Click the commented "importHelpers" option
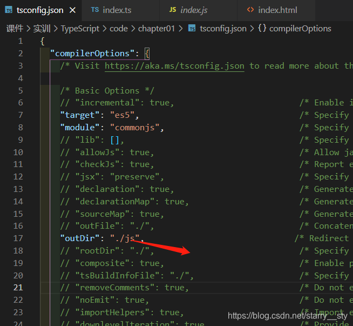The image size is (353, 326). (122, 312)
